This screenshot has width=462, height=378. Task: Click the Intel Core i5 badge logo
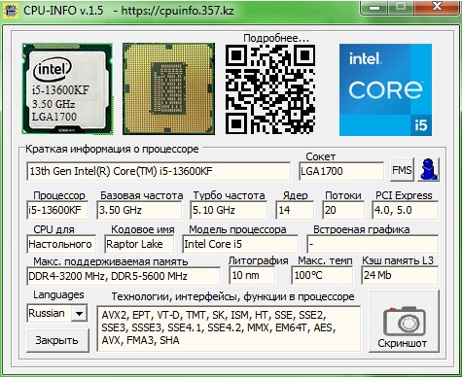(385, 89)
